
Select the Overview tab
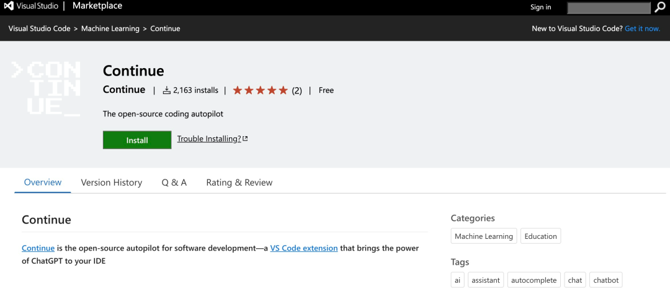click(x=43, y=183)
